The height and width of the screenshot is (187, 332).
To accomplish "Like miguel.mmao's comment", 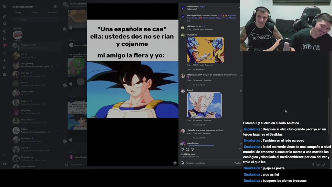I will (x=241, y=144).
